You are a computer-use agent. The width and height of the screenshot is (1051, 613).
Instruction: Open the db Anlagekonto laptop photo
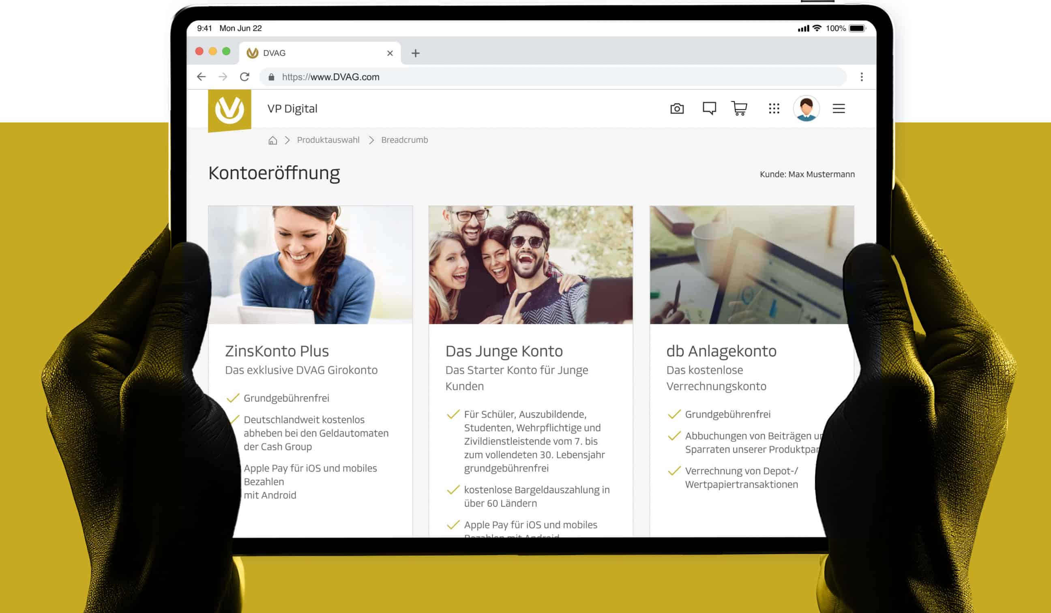(x=751, y=265)
